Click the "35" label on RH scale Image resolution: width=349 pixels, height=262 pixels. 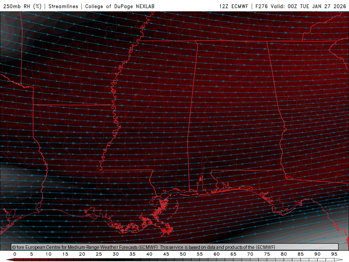pyautogui.click(x=133, y=254)
